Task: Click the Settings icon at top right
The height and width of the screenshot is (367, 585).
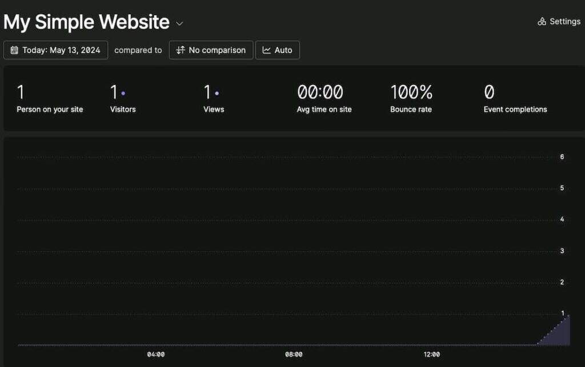Action: (542, 22)
